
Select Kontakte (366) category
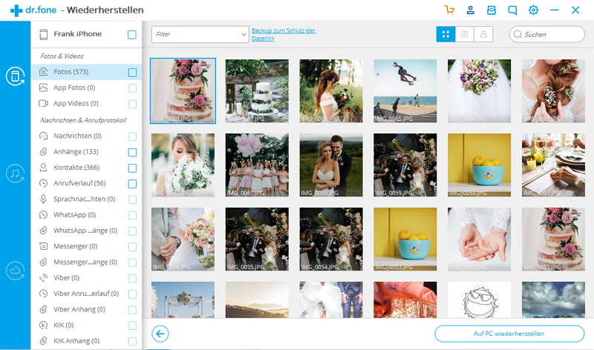[x=86, y=168]
